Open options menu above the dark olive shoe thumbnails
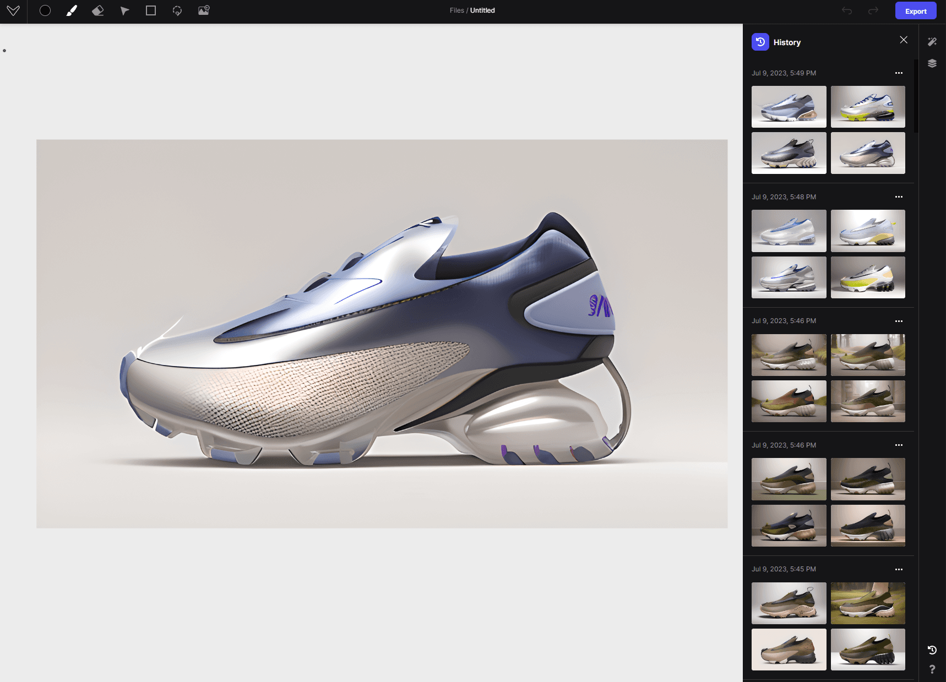The height and width of the screenshot is (682, 946). tap(899, 445)
